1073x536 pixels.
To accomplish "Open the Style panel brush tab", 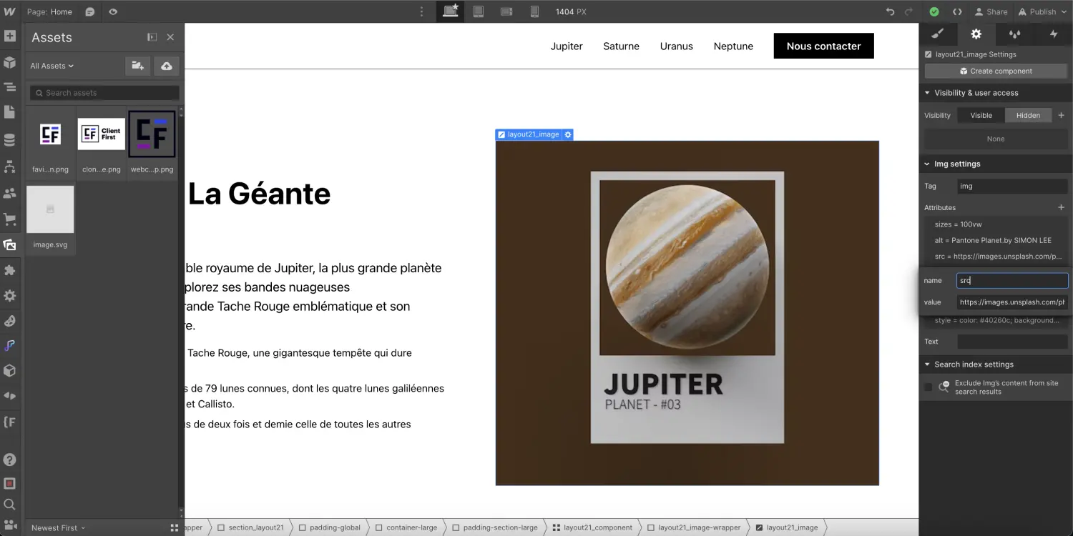I will (x=938, y=34).
